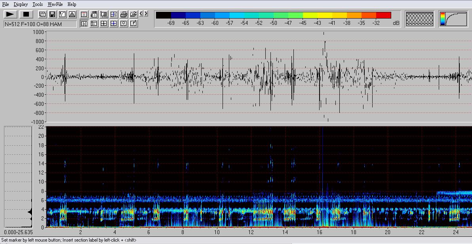
Task: Click the left arrow scroll button
Action: point(141,14)
